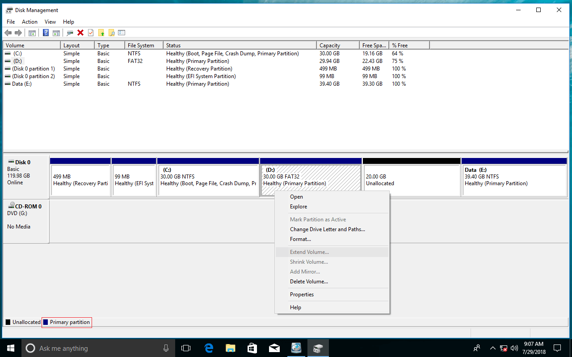Viewport: 572px width, 357px height.
Task: Open the View menu
Action: (50, 21)
